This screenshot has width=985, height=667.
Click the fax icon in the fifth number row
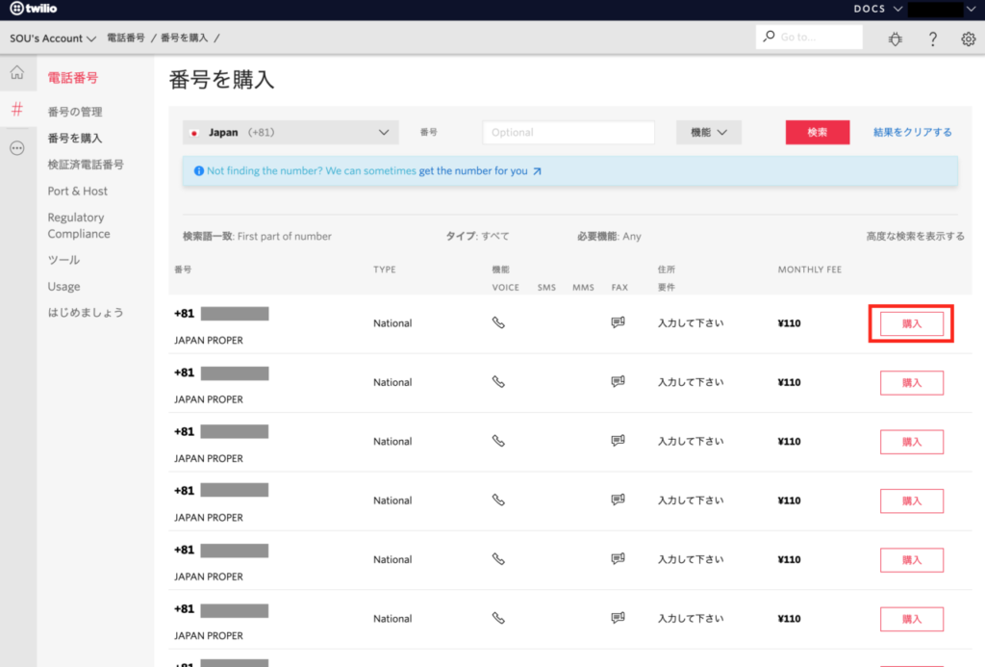coord(619,559)
